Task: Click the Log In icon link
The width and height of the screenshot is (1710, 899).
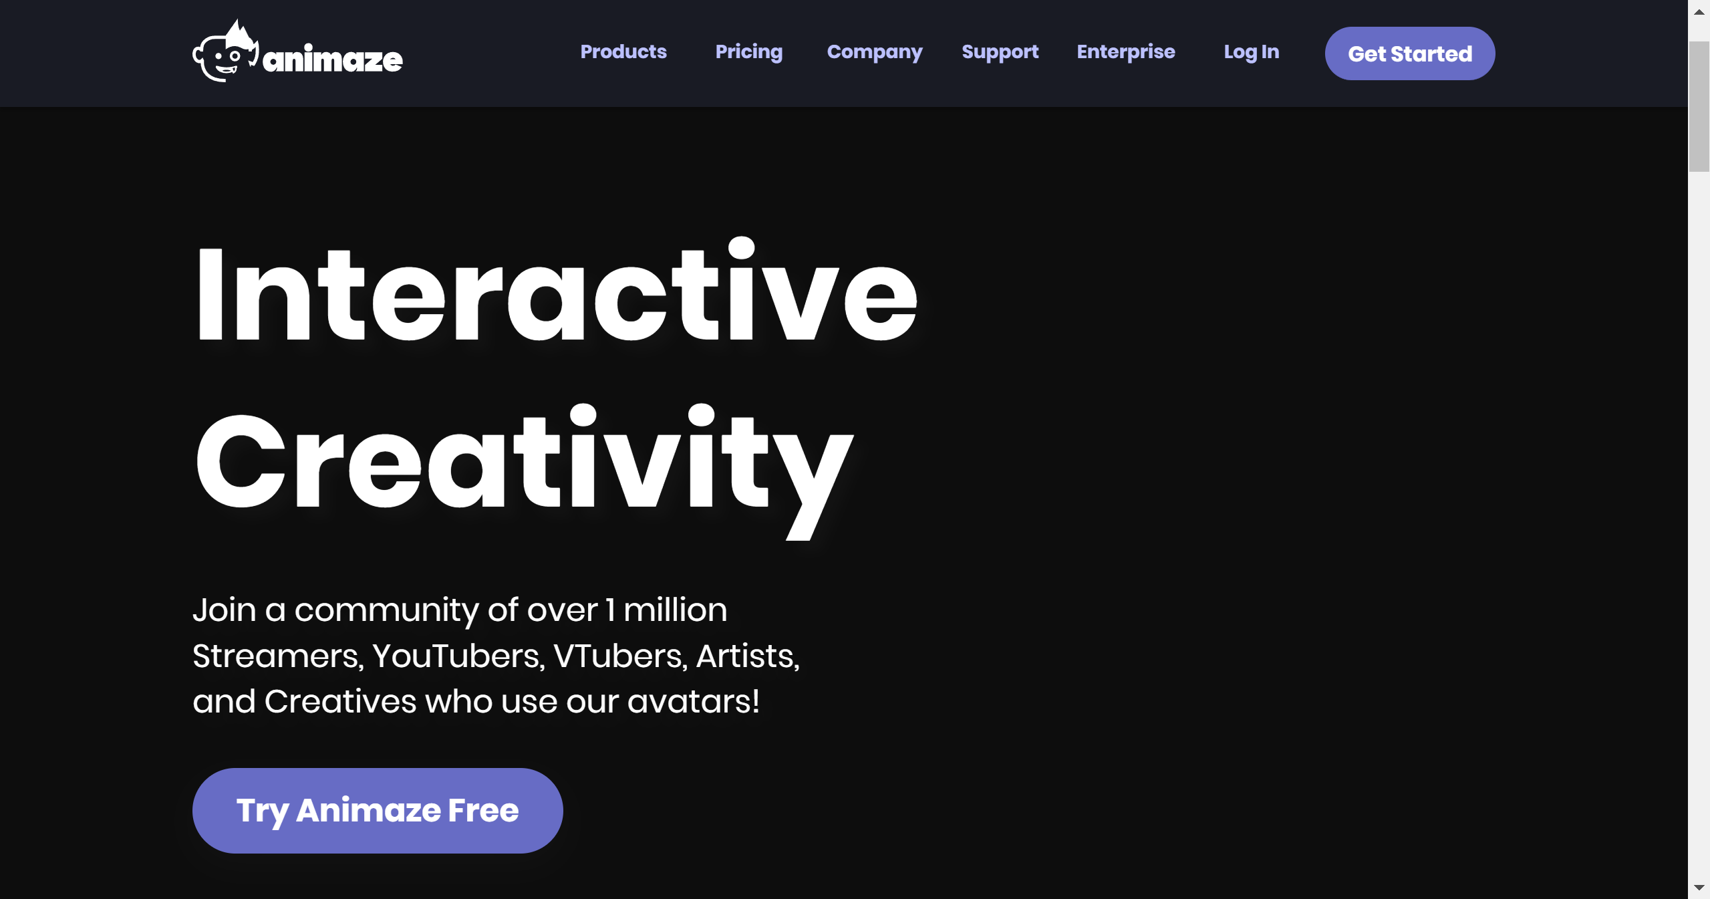Action: tap(1252, 53)
